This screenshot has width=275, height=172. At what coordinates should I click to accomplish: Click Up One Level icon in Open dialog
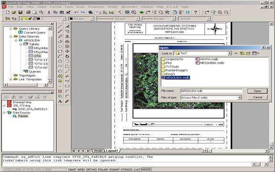coord(242,53)
